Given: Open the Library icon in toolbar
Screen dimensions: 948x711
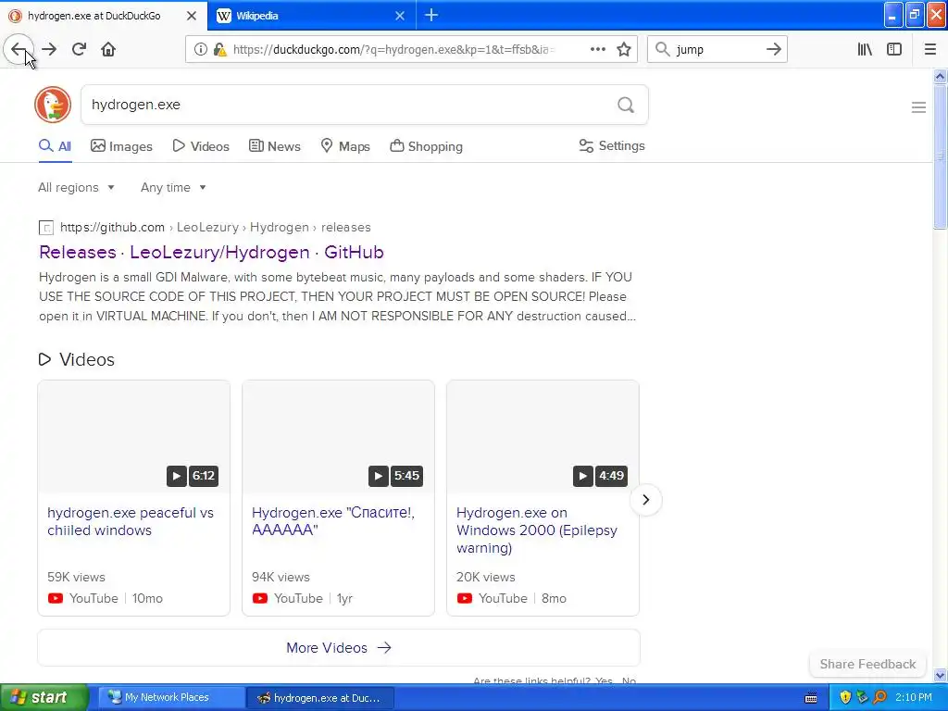Looking at the screenshot, I should click(865, 49).
